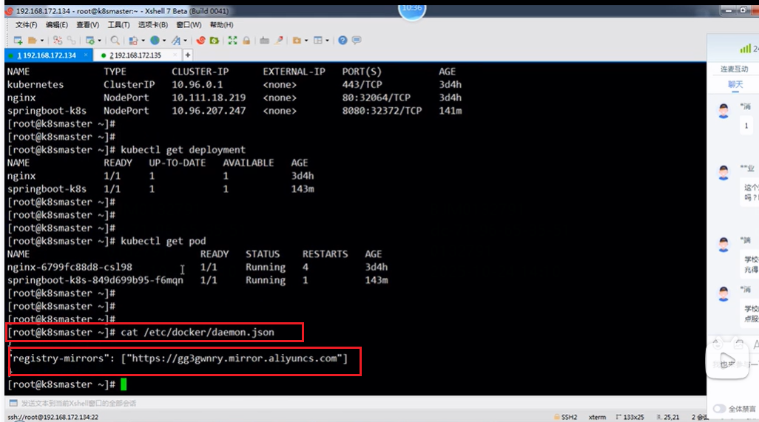
Task: Open the 编辑(E) menu
Action: pyautogui.click(x=57, y=24)
